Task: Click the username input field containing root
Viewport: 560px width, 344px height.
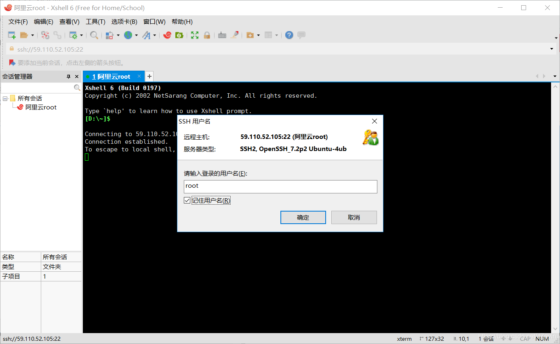Action: [x=280, y=186]
